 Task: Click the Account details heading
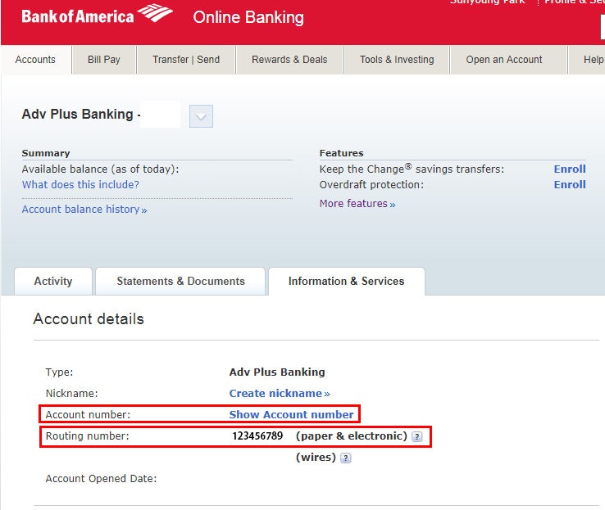tap(89, 319)
